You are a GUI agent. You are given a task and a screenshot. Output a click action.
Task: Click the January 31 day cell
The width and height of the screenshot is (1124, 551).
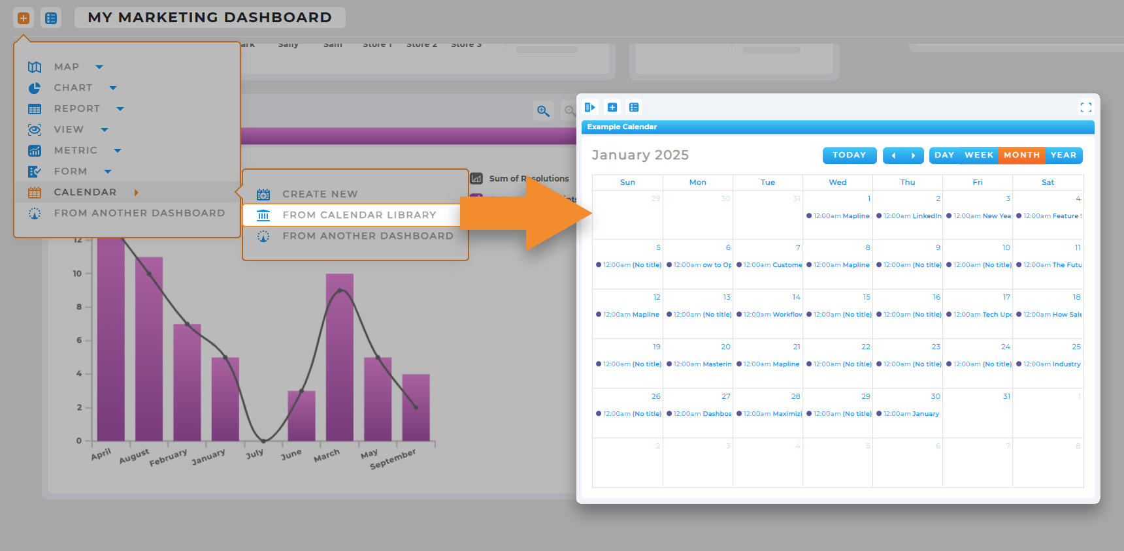[978, 413]
